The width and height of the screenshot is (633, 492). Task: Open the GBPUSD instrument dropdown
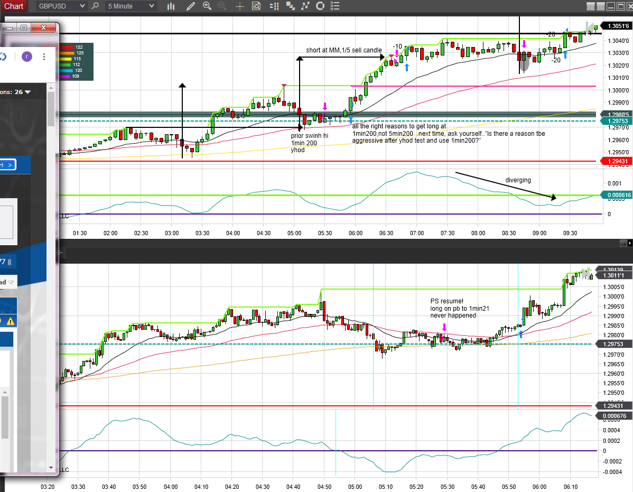click(x=61, y=6)
